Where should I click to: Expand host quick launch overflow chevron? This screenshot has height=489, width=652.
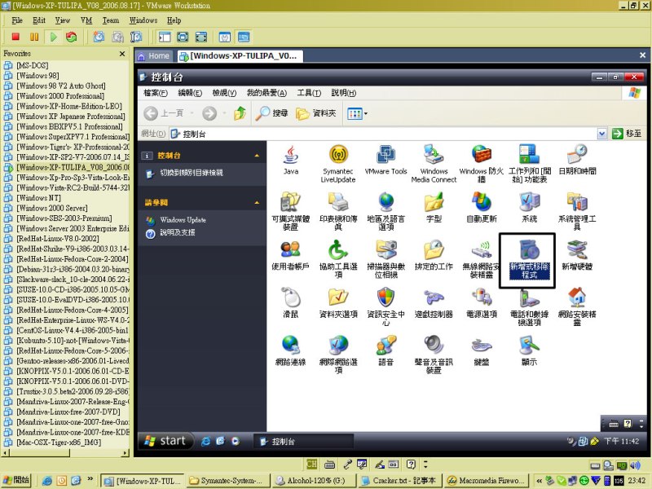pyautogui.click(x=90, y=479)
